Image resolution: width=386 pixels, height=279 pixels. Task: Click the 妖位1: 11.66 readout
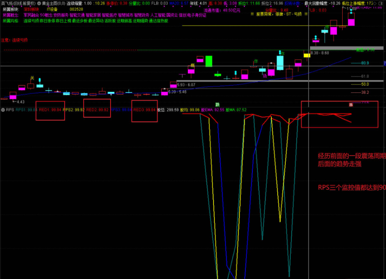click(x=249, y=4)
